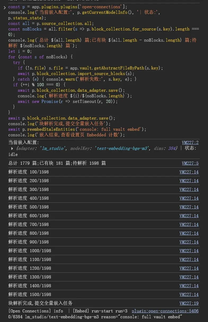Click log message 解析进度 700/1598
Image resolution: width=208 pixels, height=322 pixels.
pos(28,224)
